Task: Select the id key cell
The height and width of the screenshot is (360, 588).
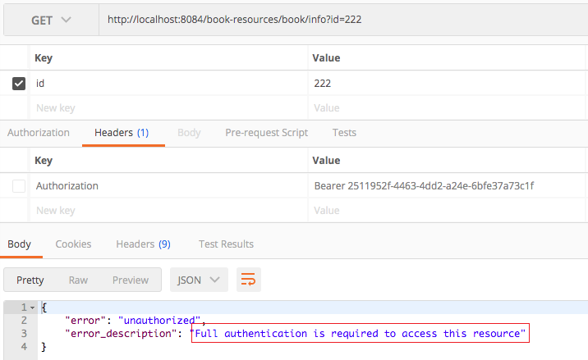Action: [x=168, y=83]
